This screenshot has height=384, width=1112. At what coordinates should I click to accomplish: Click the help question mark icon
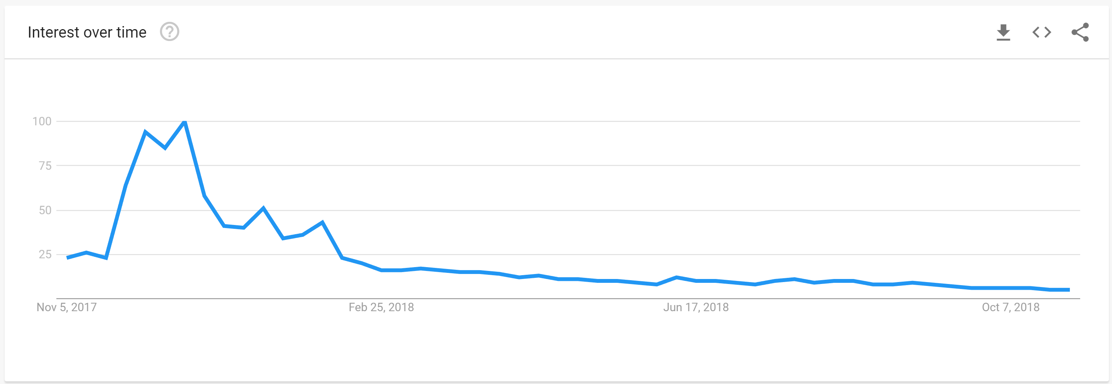(169, 32)
